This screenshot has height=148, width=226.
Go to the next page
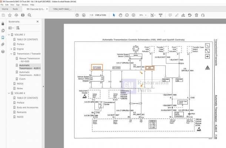click(x=84, y=15)
